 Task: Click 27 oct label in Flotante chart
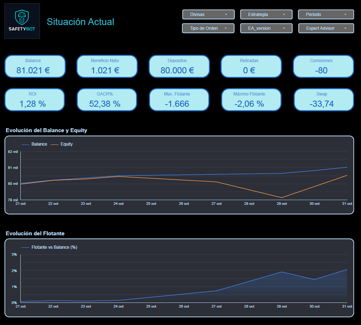click(x=216, y=306)
